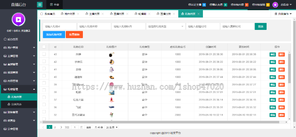Click the 请输入礼物名称 input field
Viewport: 296px width, 137px height.
94,26
